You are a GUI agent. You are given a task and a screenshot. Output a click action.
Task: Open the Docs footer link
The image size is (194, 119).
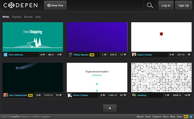point(166,117)
